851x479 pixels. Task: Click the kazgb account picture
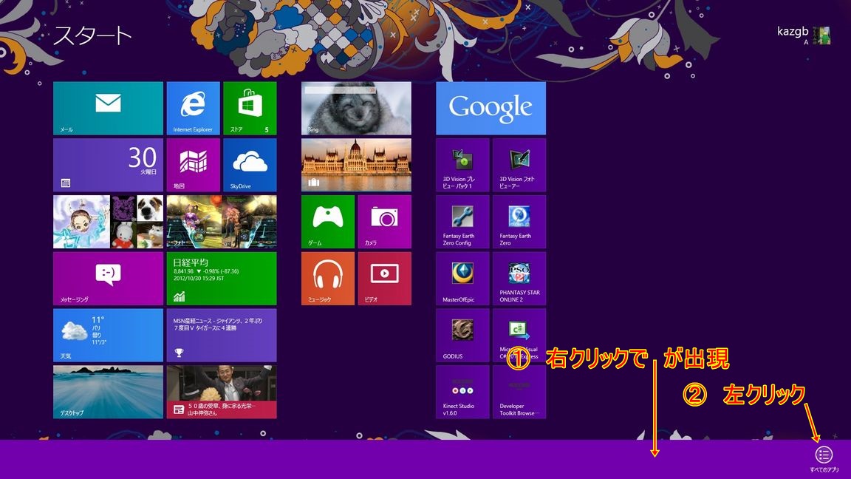click(821, 35)
